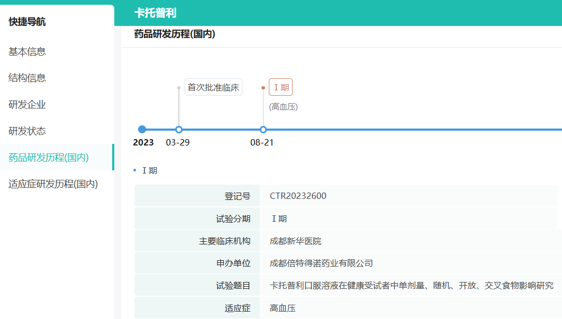Click the 卡托普利 drug title header
Image resolution: width=562 pixels, height=319 pixels.
[x=155, y=13]
